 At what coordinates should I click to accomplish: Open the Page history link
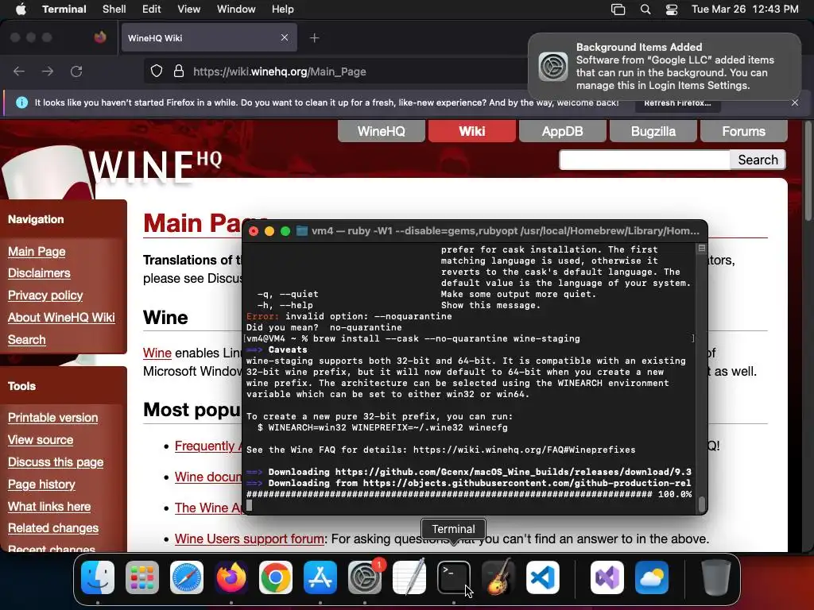[x=41, y=485]
